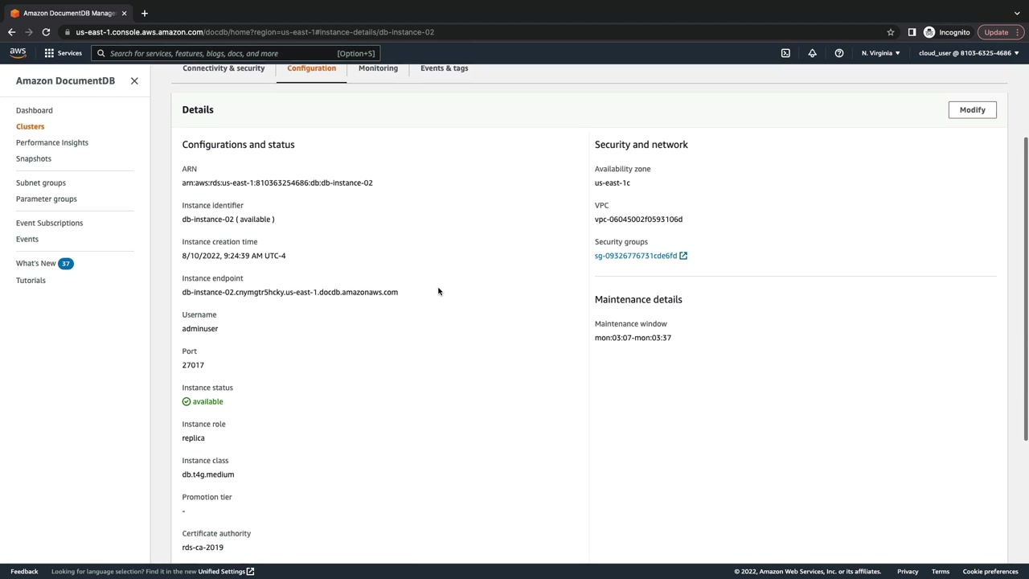Click the instance role value replica

(x=194, y=438)
